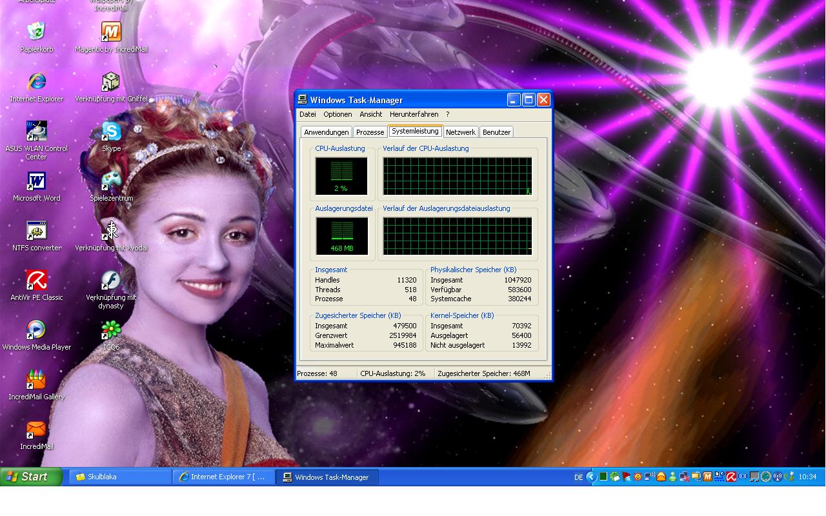
Task: Switch to the Prozesse tab
Action: pos(370,132)
